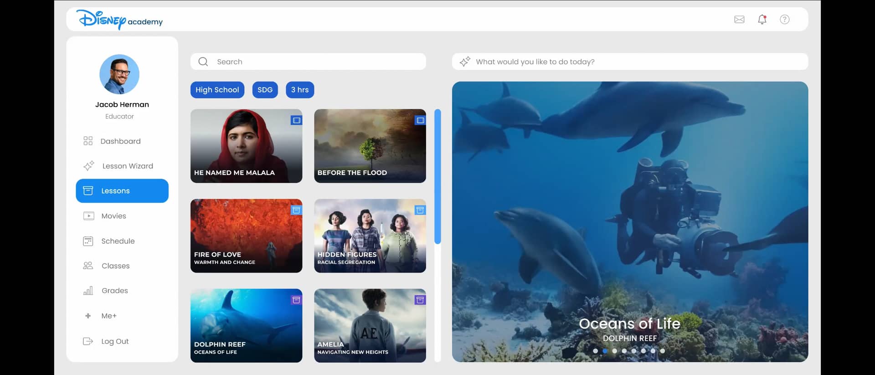Toggle the 3 hrs filter chip
This screenshot has height=375, width=875.
click(x=300, y=90)
